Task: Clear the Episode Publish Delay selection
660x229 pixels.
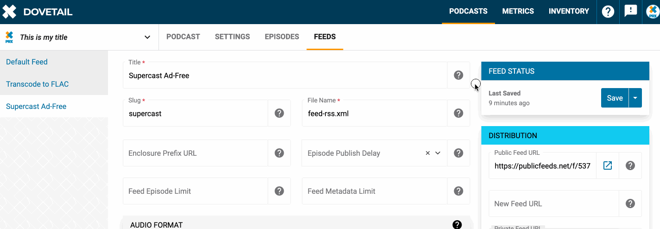Action: 428,153
